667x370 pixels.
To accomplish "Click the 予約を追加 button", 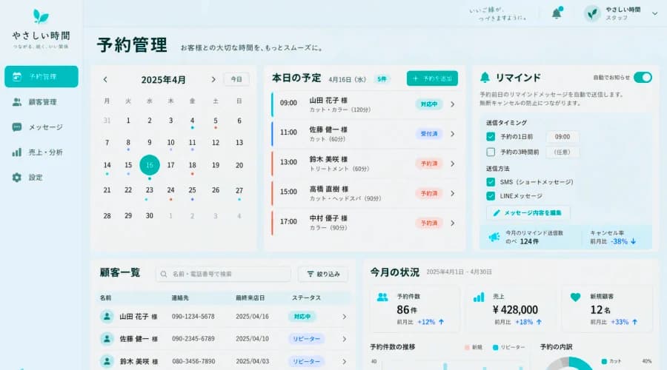I will [432, 78].
